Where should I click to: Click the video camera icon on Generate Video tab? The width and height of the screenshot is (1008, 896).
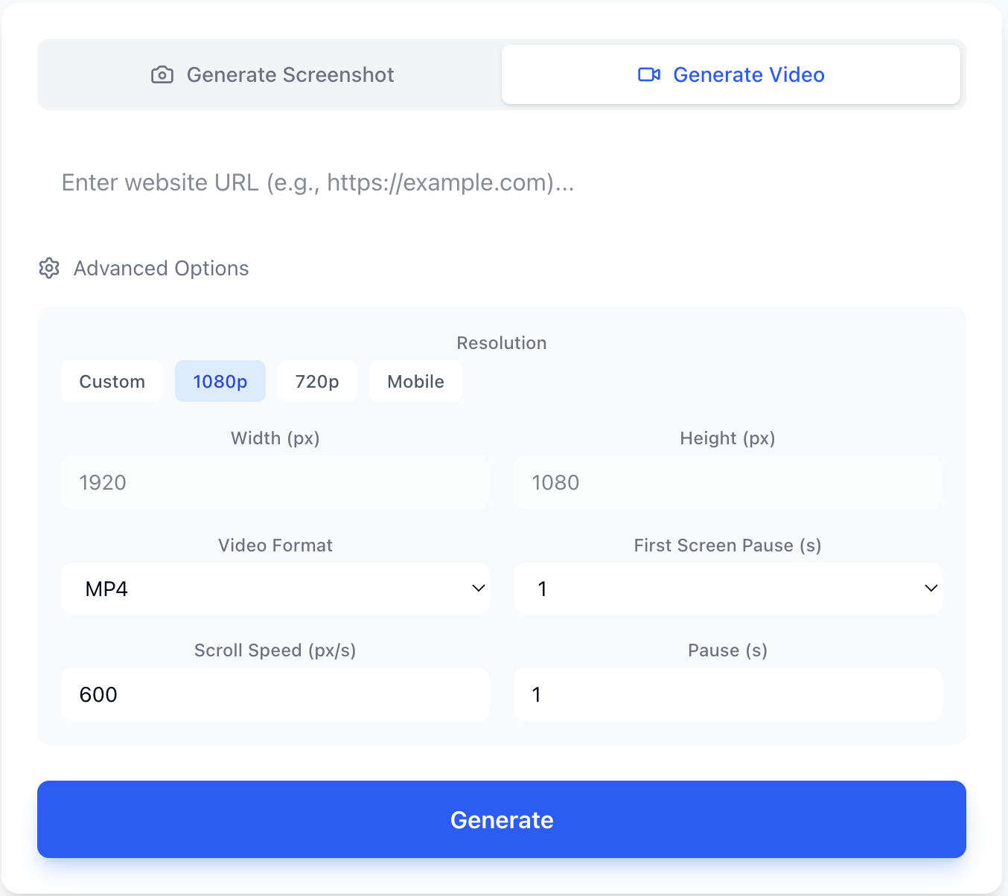pyautogui.click(x=648, y=74)
